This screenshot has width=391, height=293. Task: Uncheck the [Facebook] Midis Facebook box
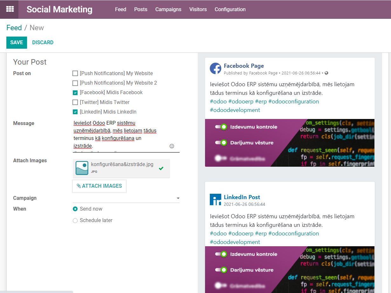(75, 93)
